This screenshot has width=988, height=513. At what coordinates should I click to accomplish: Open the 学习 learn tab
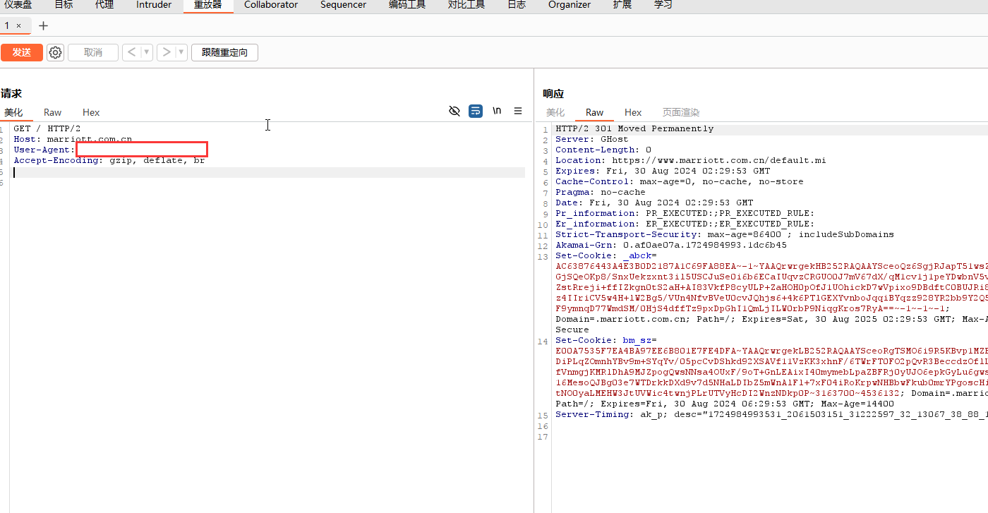pyautogui.click(x=663, y=4)
